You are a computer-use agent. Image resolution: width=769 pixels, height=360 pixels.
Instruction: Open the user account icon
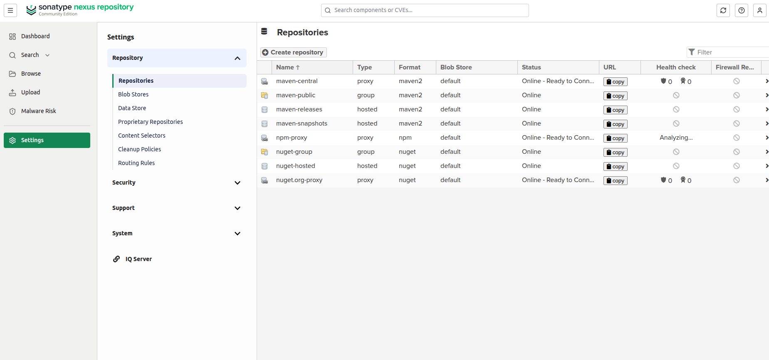tap(760, 10)
